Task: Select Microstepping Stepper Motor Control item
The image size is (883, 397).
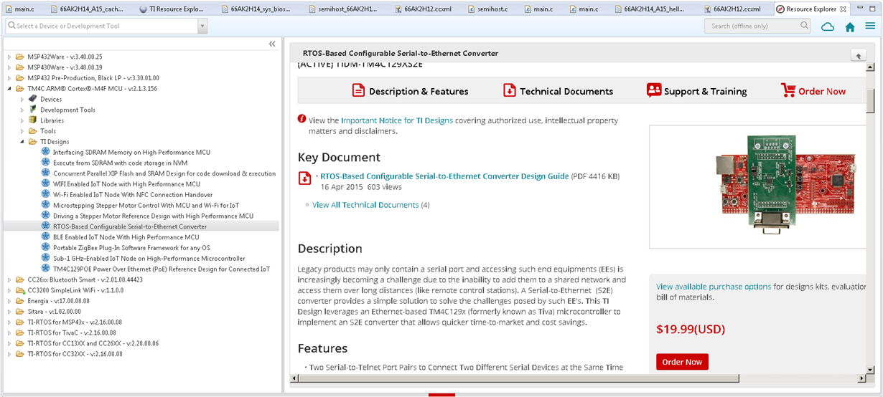Action: point(146,205)
